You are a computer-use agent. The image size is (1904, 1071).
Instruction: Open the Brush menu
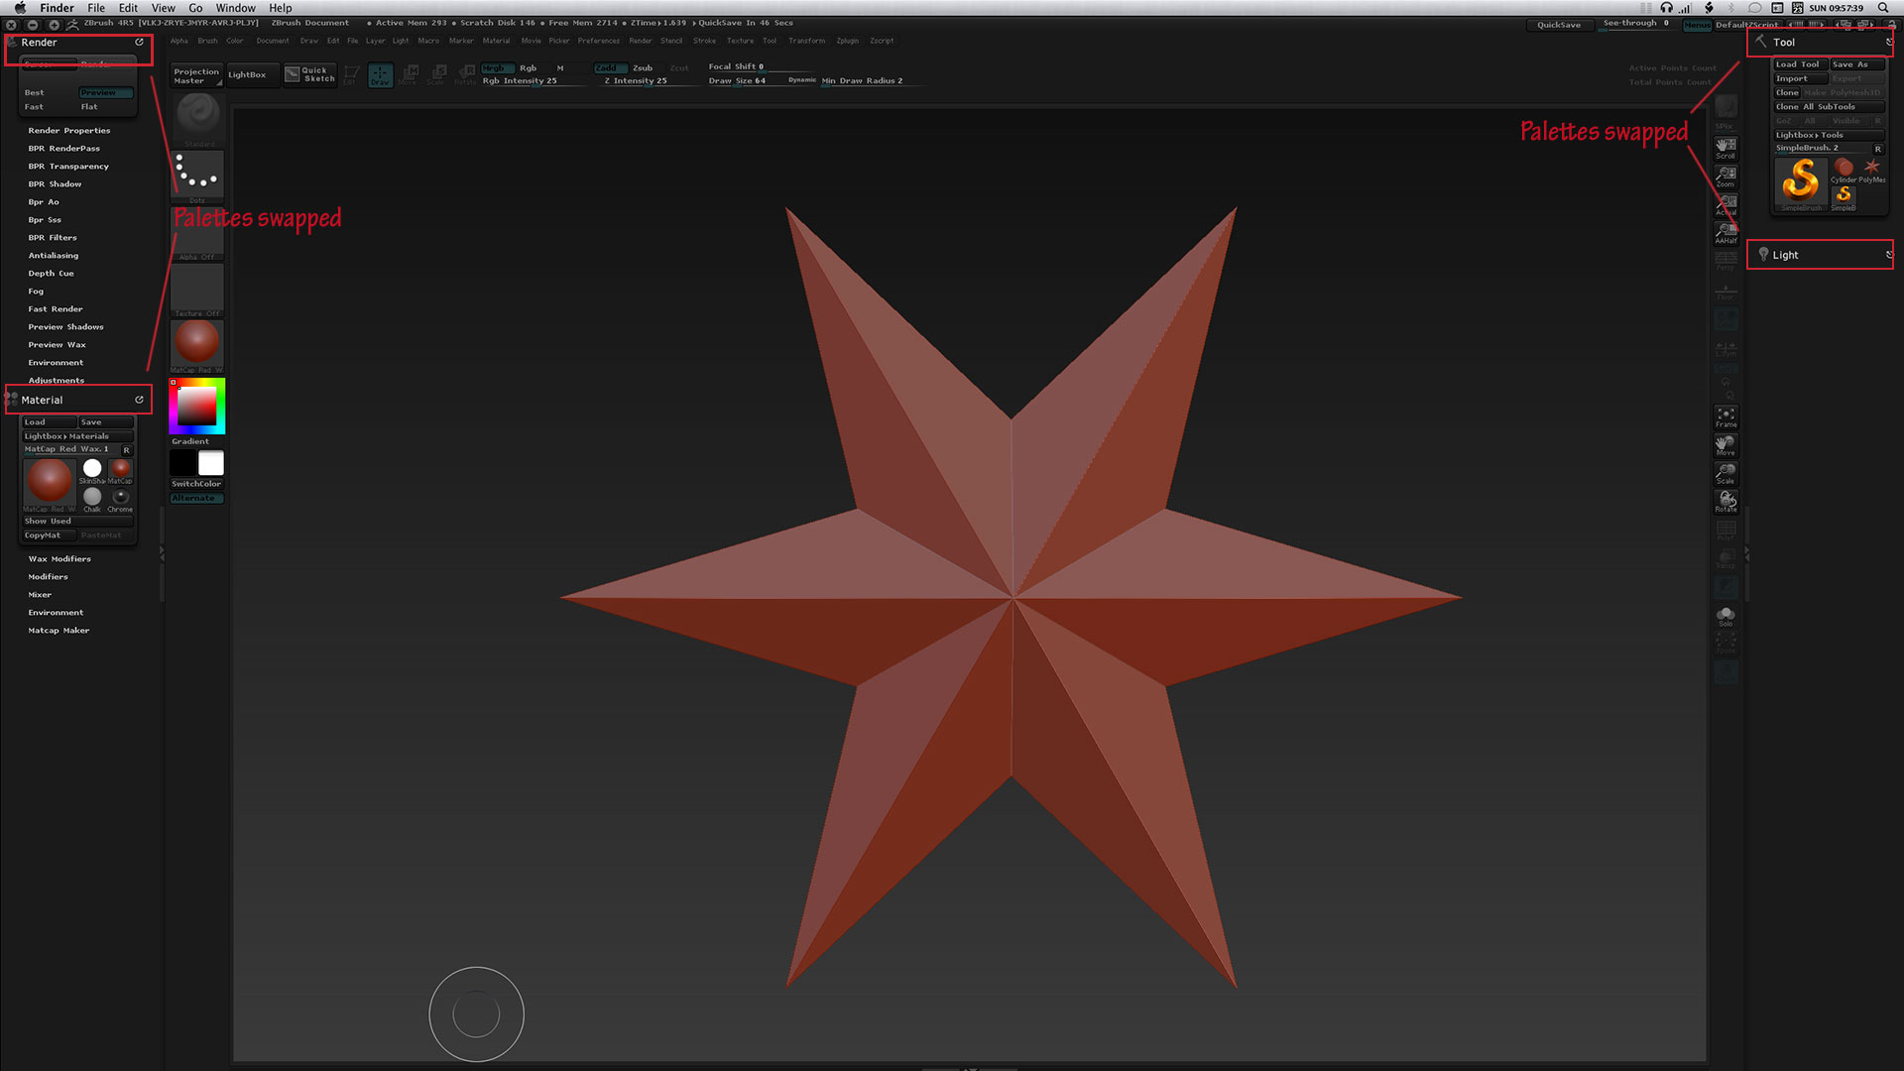pos(207,41)
